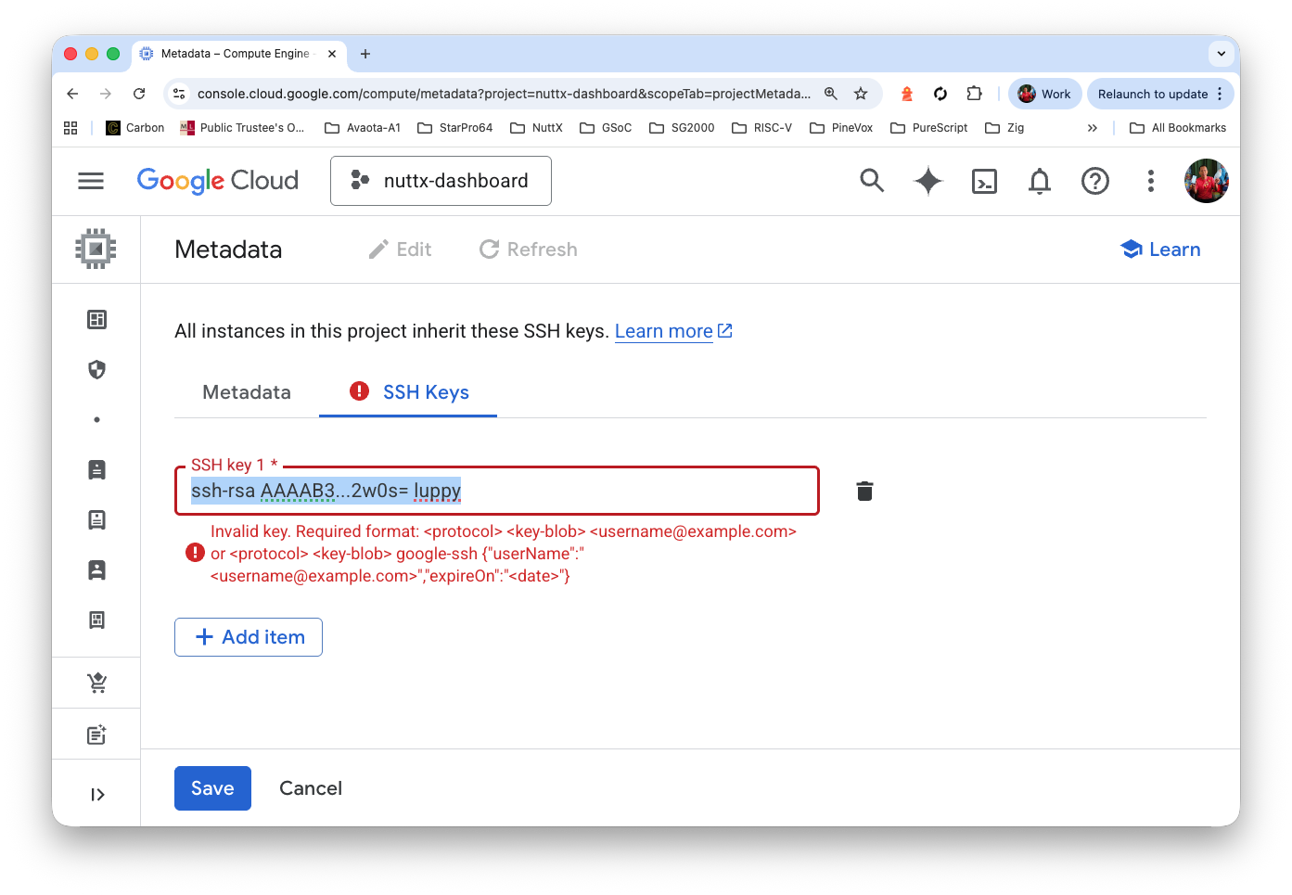Show hidden bookmarks overflow chevron
The image size is (1292, 895).
click(x=1092, y=128)
